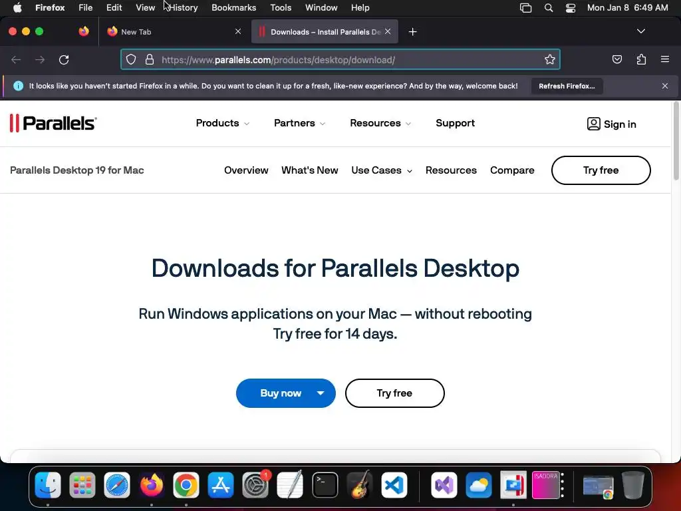
Task: Open the What's New link
Action: click(x=310, y=170)
